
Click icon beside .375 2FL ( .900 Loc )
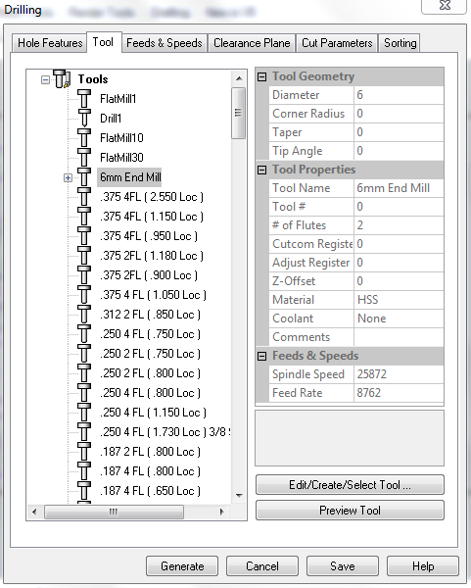(x=84, y=274)
